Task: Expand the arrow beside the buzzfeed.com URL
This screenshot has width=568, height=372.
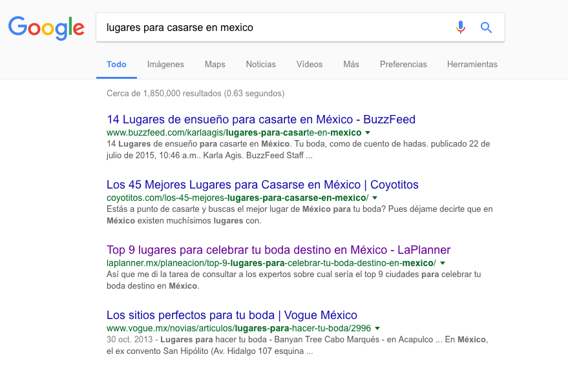Action: (368, 133)
